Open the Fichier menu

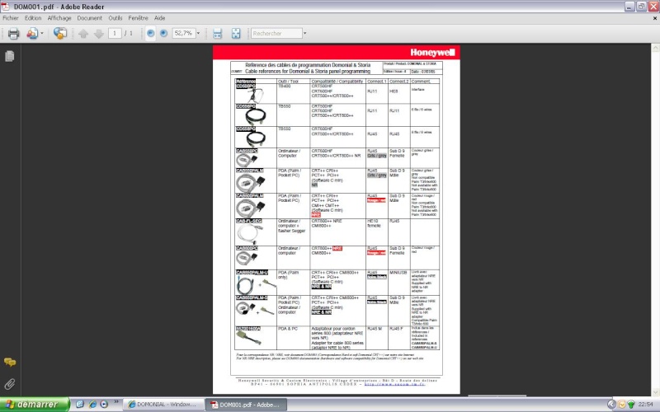coord(11,18)
